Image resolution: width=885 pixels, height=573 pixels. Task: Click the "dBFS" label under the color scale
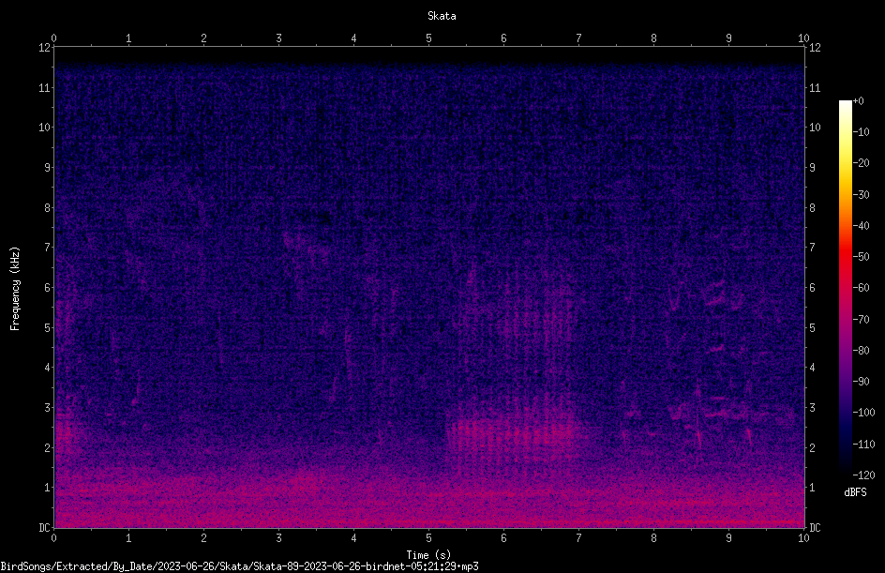[x=855, y=492]
